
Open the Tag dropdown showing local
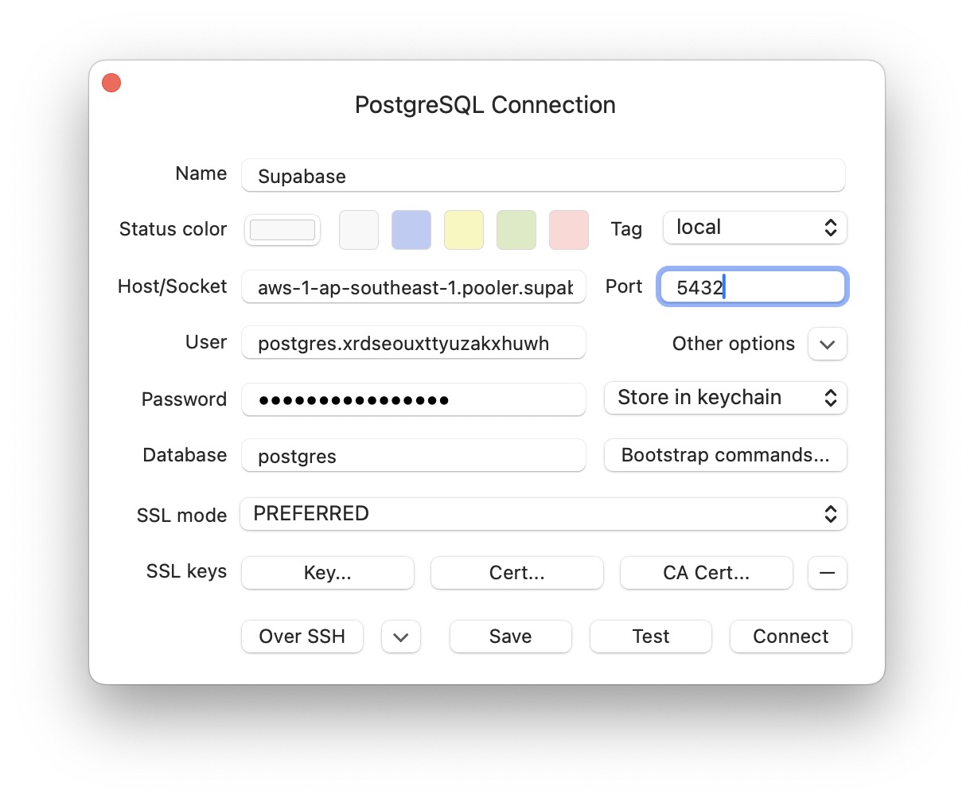(x=754, y=228)
